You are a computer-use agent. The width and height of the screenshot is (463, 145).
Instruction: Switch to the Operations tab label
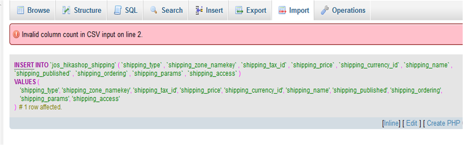point(349,10)
